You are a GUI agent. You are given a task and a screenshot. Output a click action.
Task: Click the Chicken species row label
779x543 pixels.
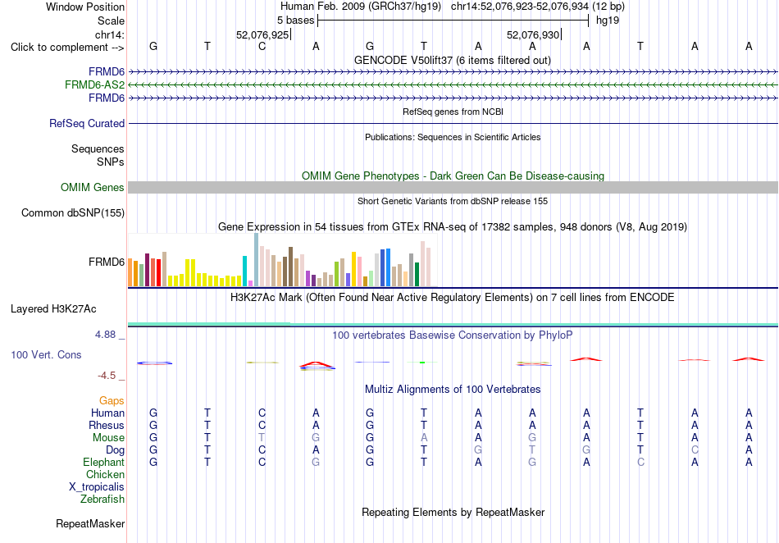[x=105, y=474]
